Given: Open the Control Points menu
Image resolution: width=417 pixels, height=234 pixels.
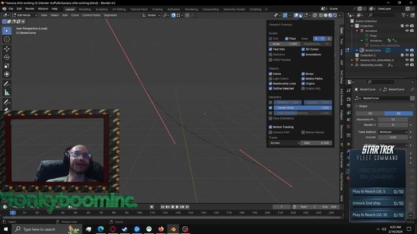Looking at the screenshot, I should [x=91, y=16].
